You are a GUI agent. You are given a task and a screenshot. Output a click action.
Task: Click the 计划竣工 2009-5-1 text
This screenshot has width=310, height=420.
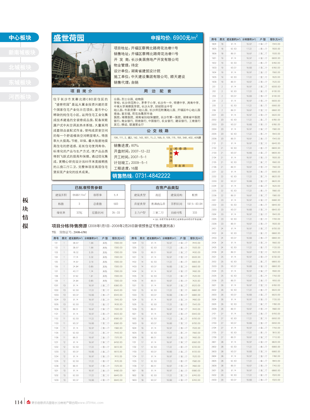131,163
